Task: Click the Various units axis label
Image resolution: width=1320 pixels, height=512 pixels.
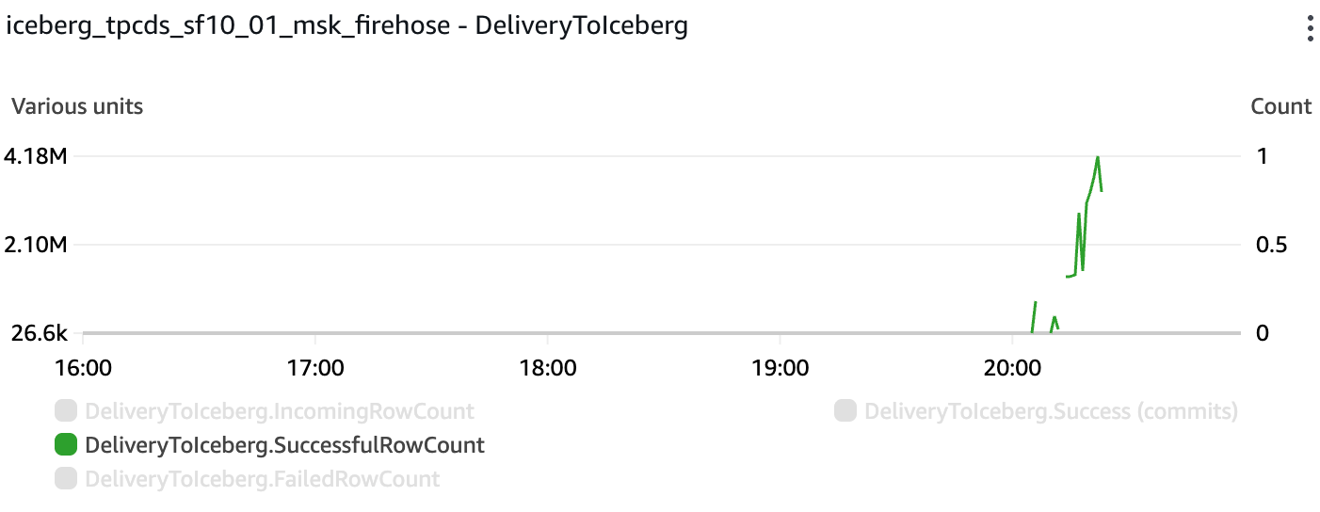Action: 77,106
